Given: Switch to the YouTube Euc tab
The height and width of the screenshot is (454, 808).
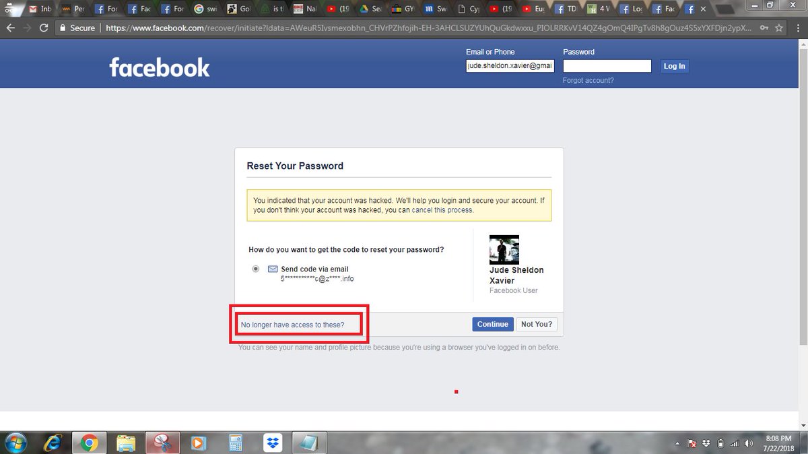Looking at the screenshot, I should click(x=535, y=9).
